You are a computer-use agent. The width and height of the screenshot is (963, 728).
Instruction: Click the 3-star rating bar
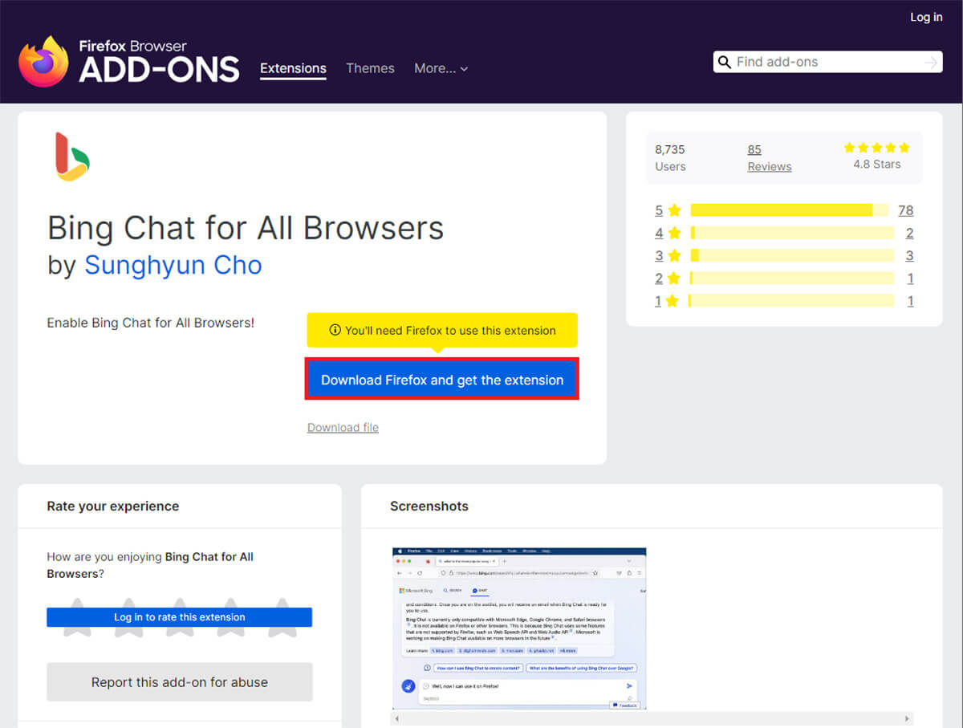click(x=792, y=255)
